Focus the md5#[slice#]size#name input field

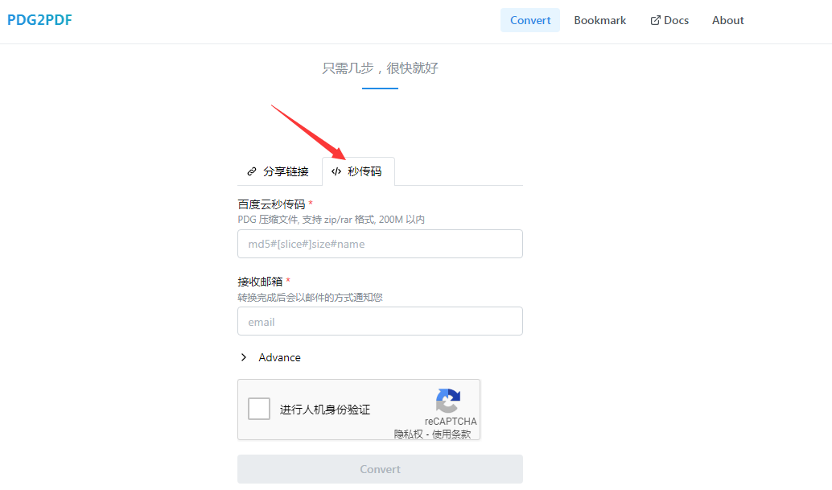tap(380, 244)
